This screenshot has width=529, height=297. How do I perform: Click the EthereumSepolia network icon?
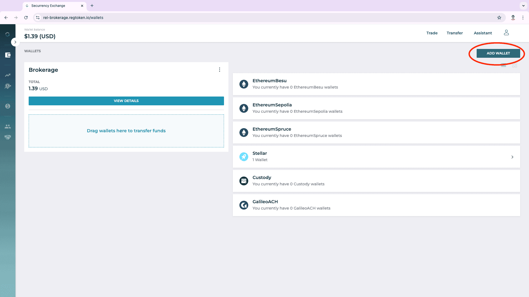coord(244,108)
